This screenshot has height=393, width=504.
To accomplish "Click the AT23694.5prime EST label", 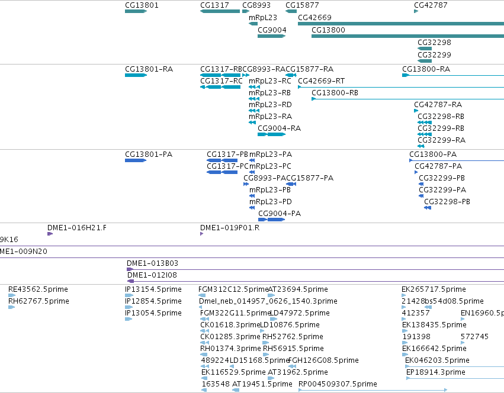I will tap(298, 289).
